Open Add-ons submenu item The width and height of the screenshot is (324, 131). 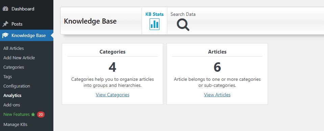click(12, 105)
